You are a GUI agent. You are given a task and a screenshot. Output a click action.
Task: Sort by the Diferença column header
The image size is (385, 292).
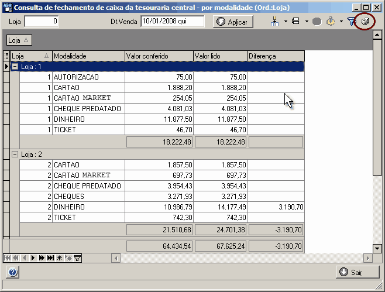[276, 56]
